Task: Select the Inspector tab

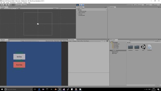Action: (x=112, y=7)
